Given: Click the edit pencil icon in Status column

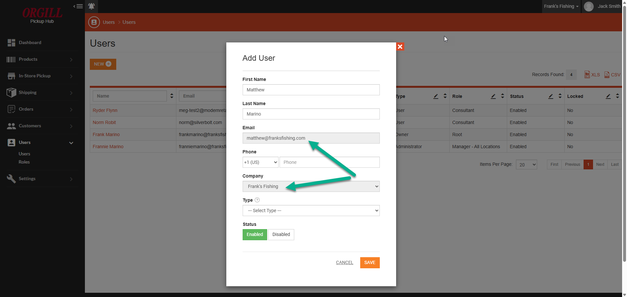Looking at the screenshot, I should 551,96.
